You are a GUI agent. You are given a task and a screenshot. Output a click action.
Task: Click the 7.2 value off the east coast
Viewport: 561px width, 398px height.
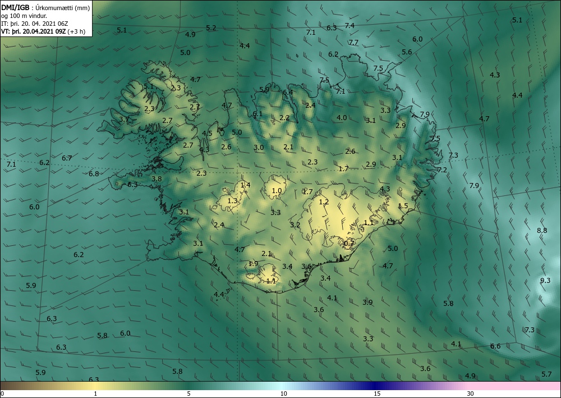(442, 170)
